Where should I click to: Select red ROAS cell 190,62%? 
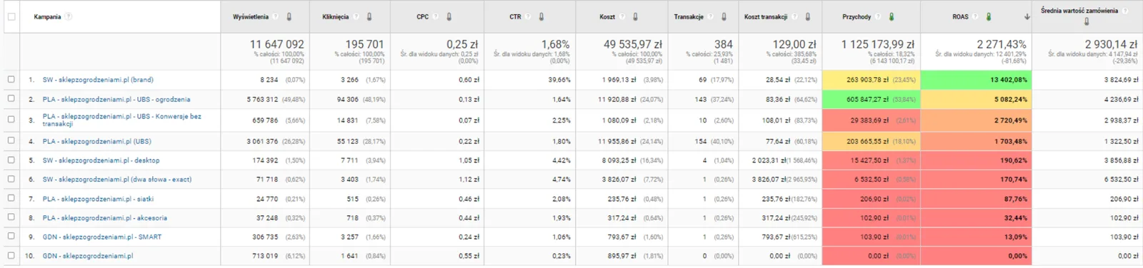click(x=975, y=160)
